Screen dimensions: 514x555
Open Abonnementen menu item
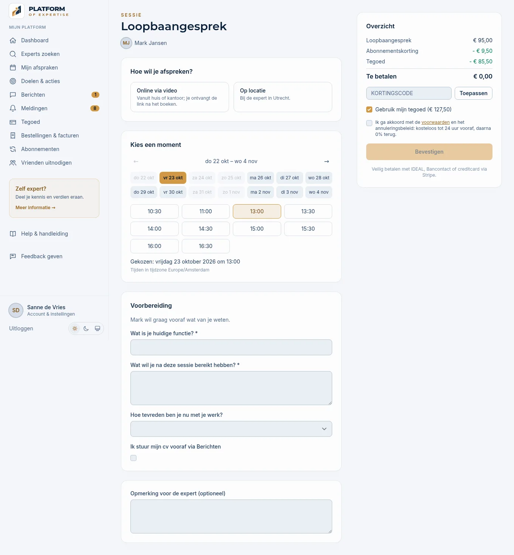point(54,149)
